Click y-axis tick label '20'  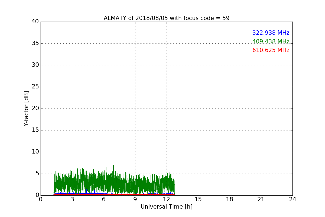pos(35,108)
